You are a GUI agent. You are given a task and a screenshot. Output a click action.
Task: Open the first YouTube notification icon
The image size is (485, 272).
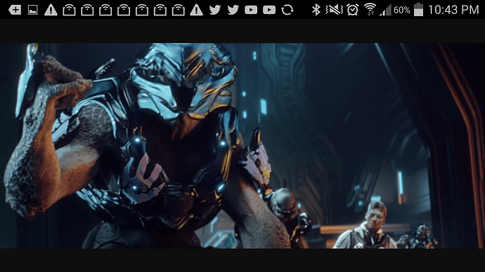tap(251, 10)
